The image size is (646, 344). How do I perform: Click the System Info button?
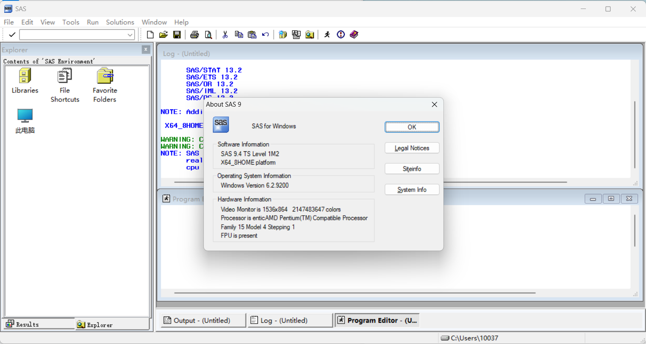pos(412,190)
